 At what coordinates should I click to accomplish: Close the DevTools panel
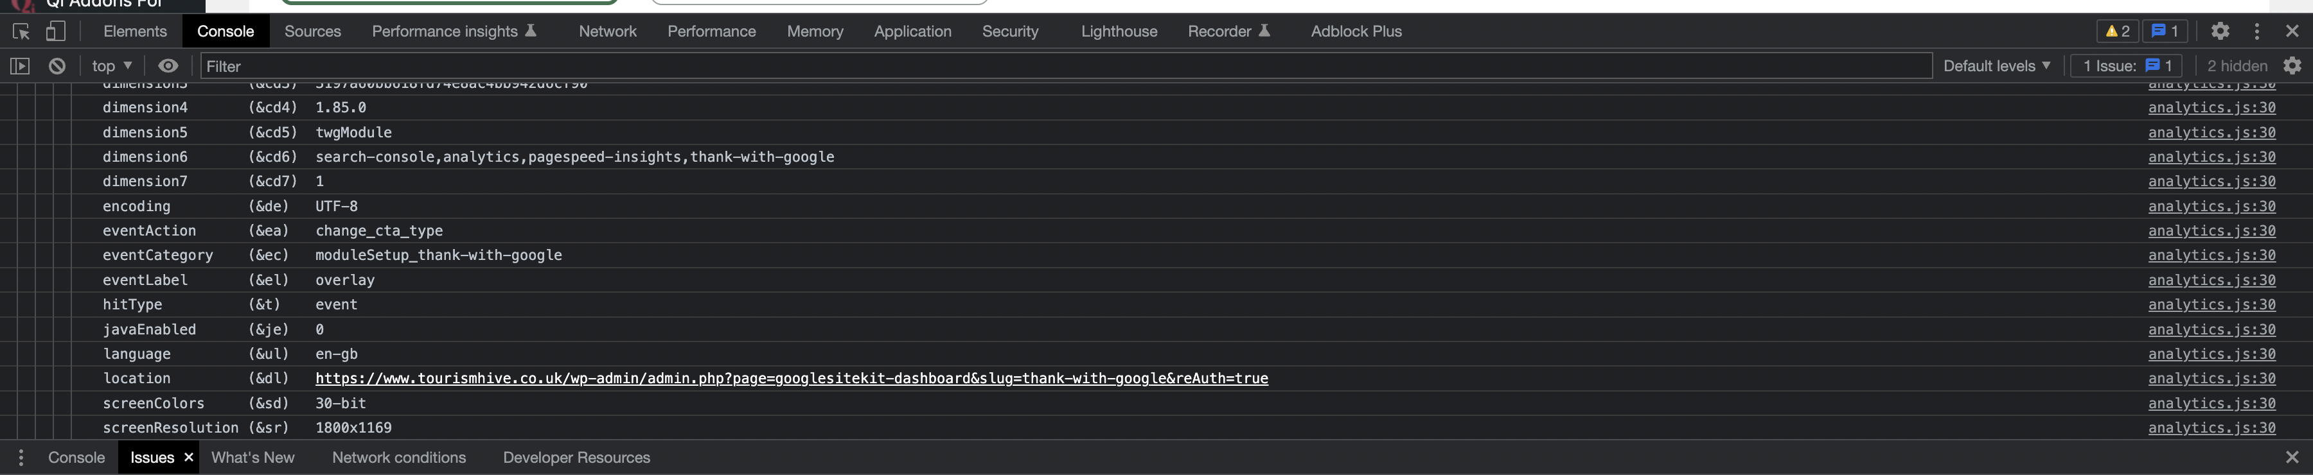click(2291, 31)
